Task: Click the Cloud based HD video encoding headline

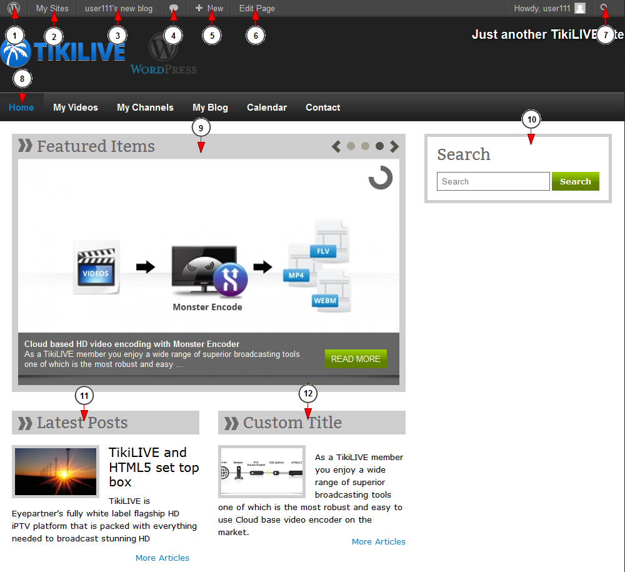Action: click(x=132, y=344)
